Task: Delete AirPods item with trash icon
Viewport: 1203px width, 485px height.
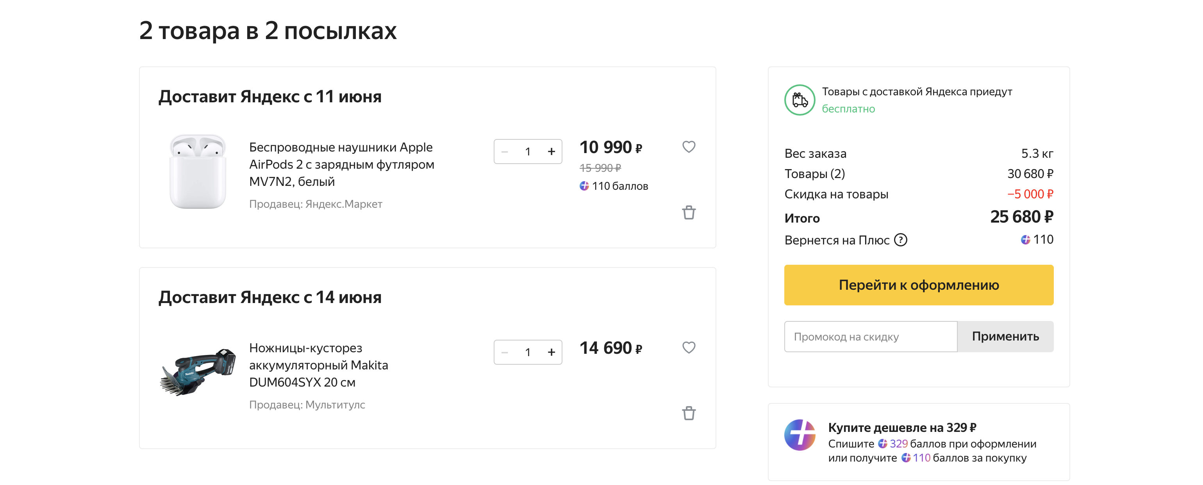Action: point(688,212)
